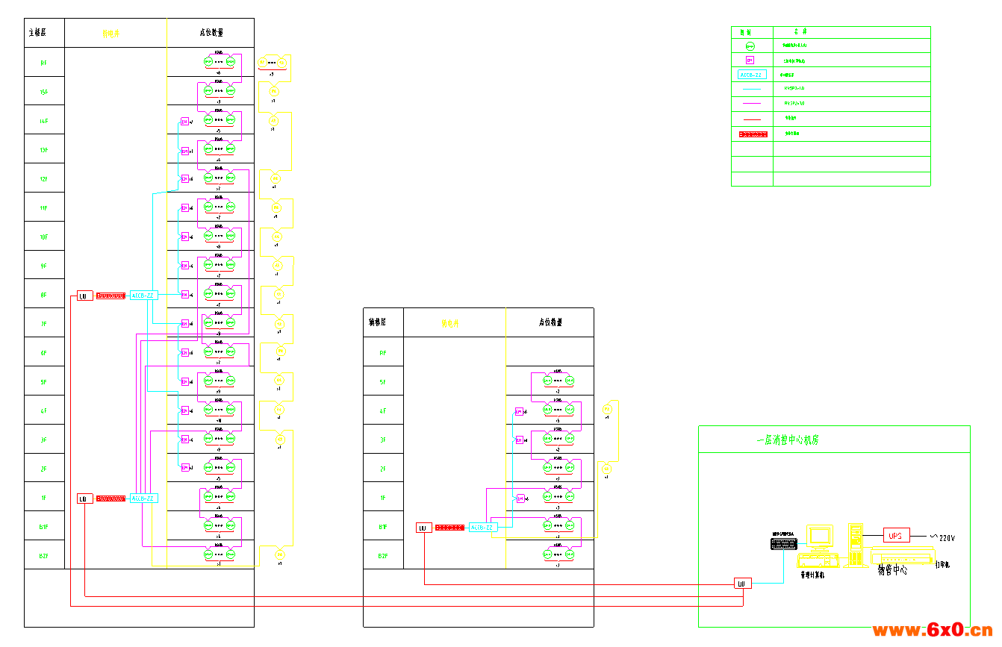Select the magenta EM module on main 10F

pos(184,237)
